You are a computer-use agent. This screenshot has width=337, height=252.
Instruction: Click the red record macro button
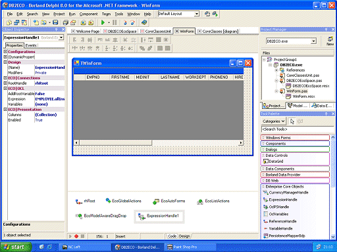(76, 236)
